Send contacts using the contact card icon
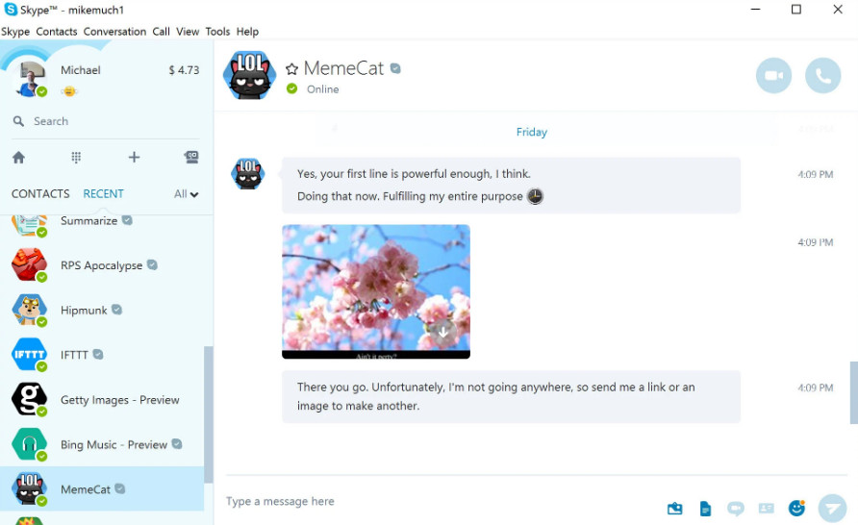 pos(766,509)
